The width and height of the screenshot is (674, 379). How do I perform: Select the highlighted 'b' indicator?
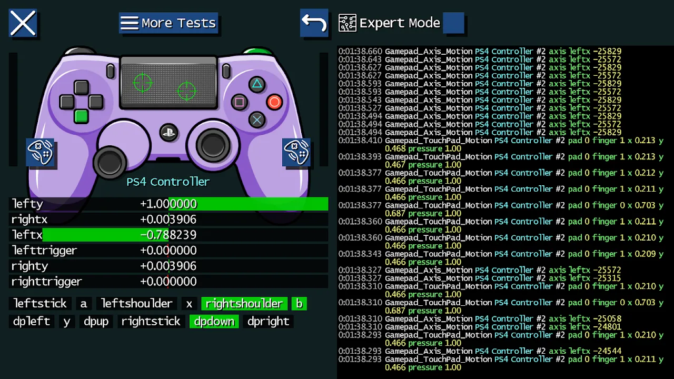tap(299, 304)
